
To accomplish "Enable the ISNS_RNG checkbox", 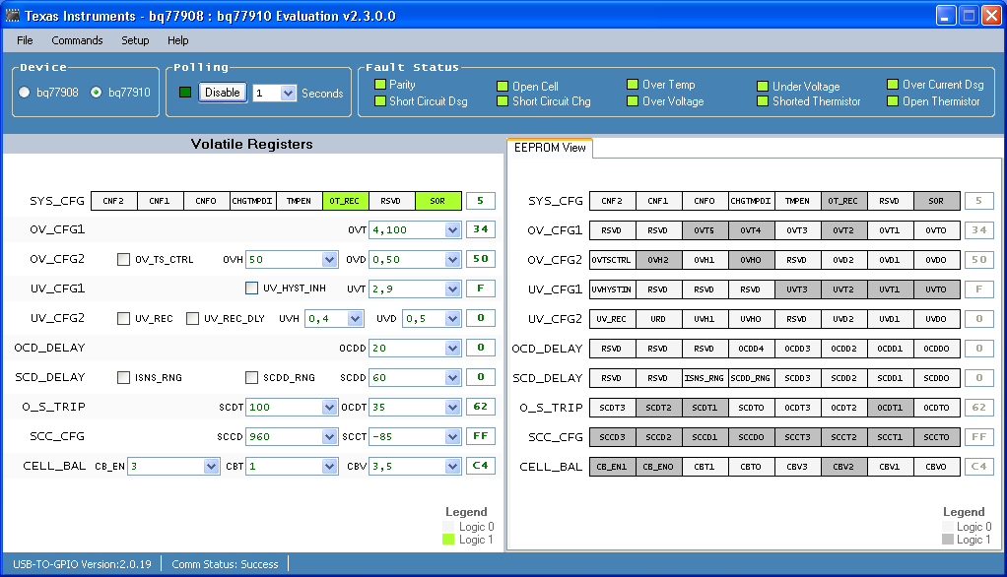I will point(123,377).
